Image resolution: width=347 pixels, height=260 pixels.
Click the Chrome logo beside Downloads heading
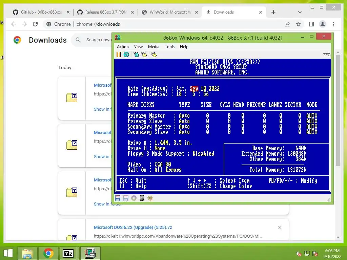(17, 40)
